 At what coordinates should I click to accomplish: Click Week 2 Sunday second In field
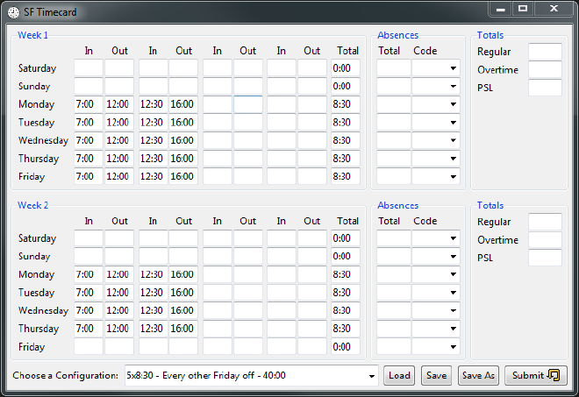153,256
